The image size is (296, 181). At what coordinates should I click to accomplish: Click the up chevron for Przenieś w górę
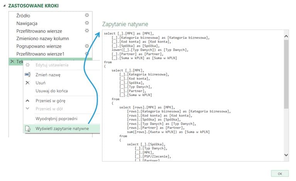coord(27,100)
